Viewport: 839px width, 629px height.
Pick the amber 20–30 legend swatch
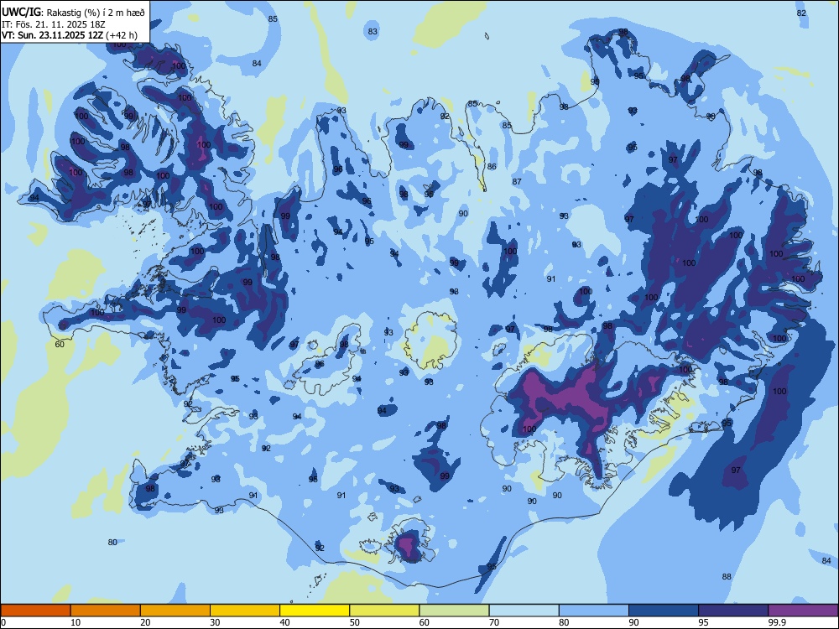pos(175,611)
